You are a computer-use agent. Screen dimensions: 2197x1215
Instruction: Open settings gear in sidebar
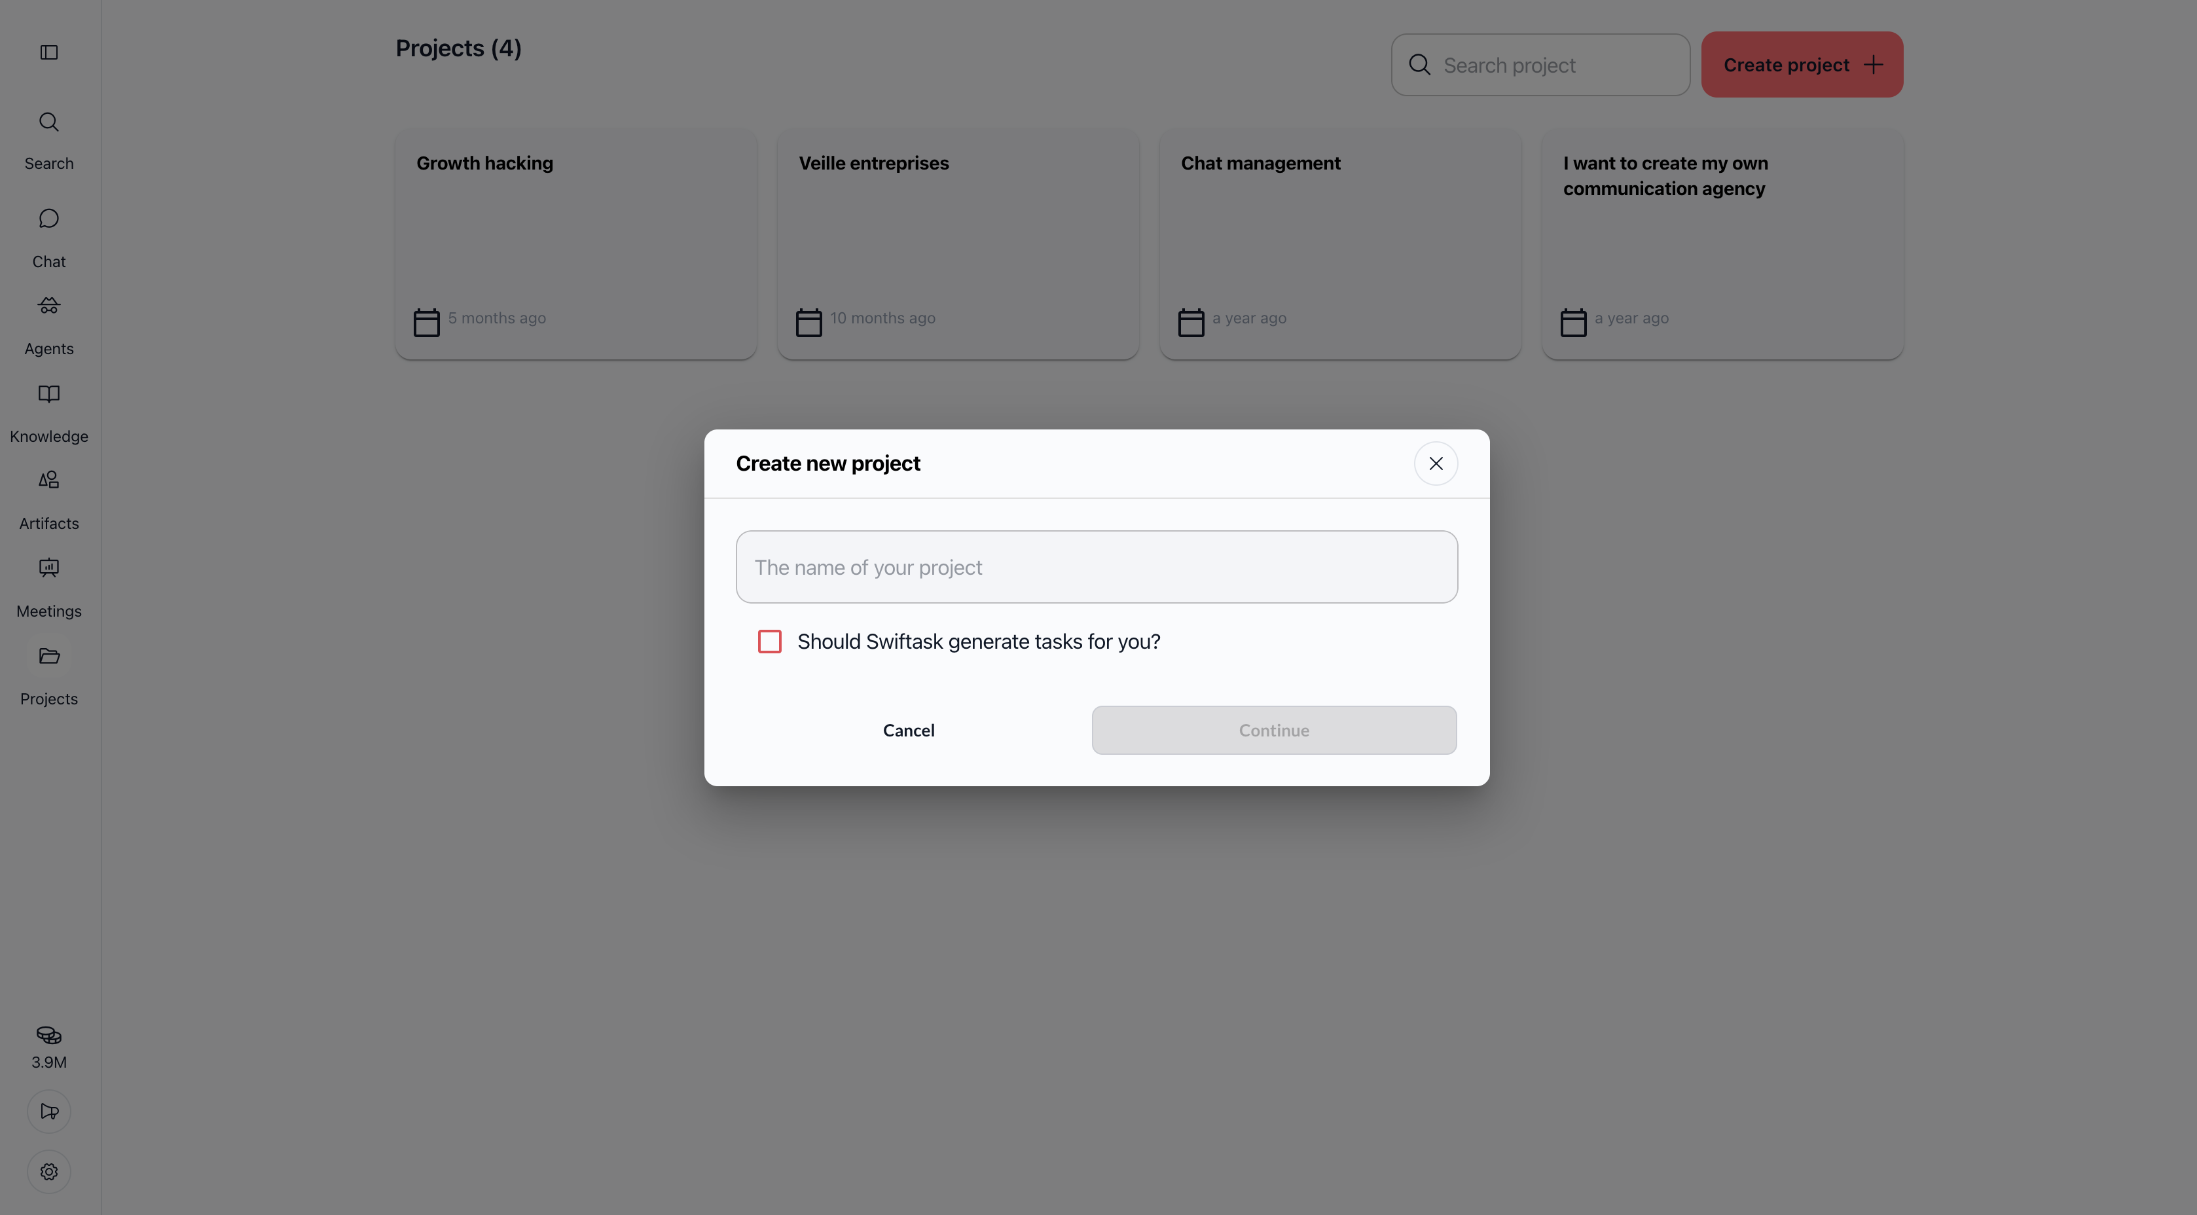48,1172
